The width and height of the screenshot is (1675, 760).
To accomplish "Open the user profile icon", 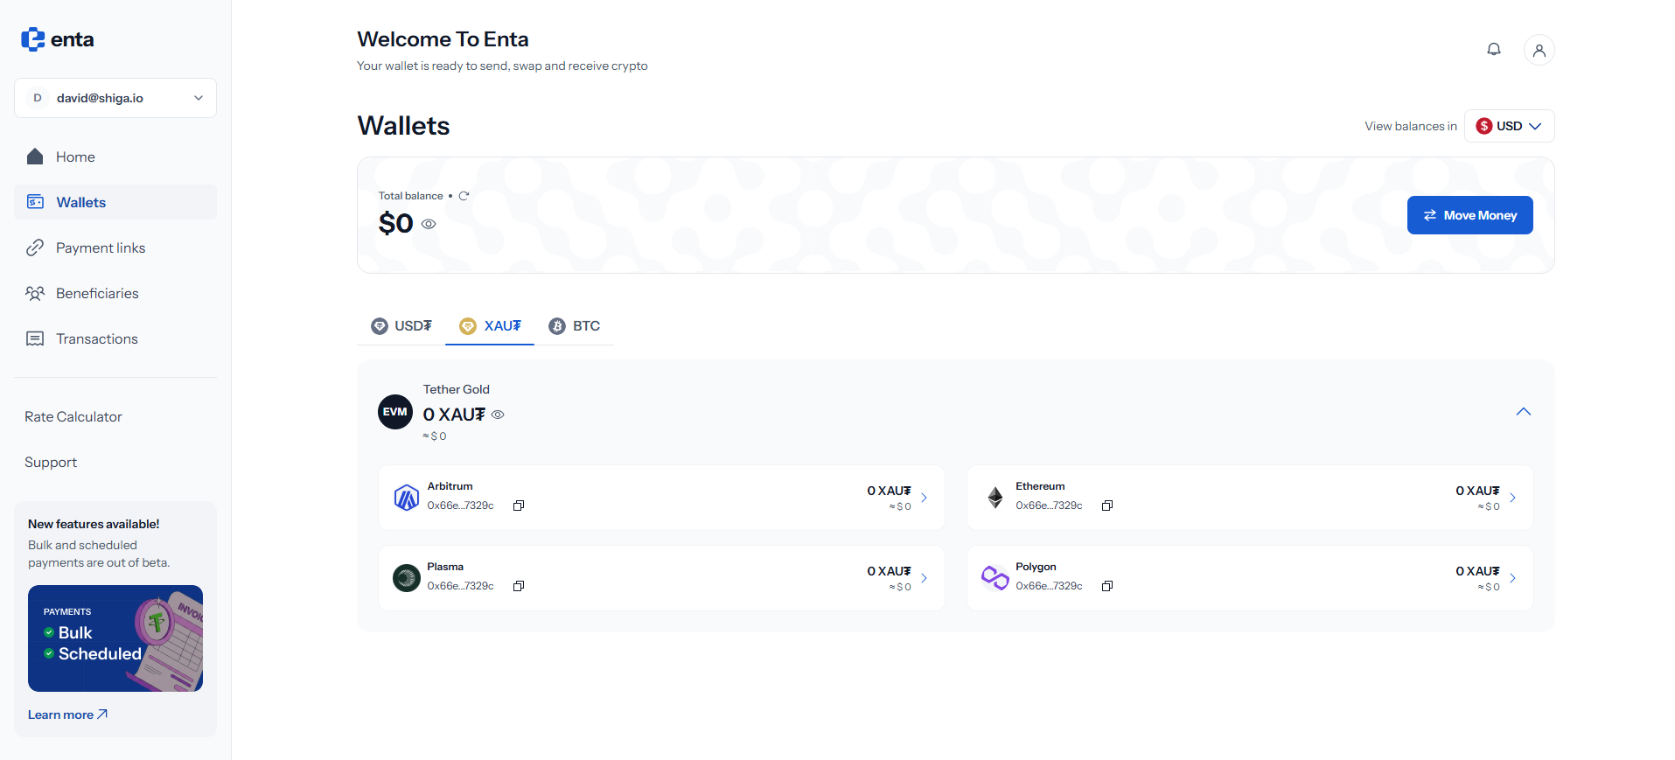I will point(1539,50).
